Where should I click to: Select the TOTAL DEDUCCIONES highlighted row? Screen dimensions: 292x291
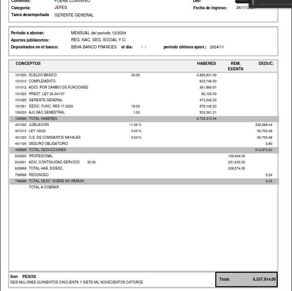coord(143,150)
